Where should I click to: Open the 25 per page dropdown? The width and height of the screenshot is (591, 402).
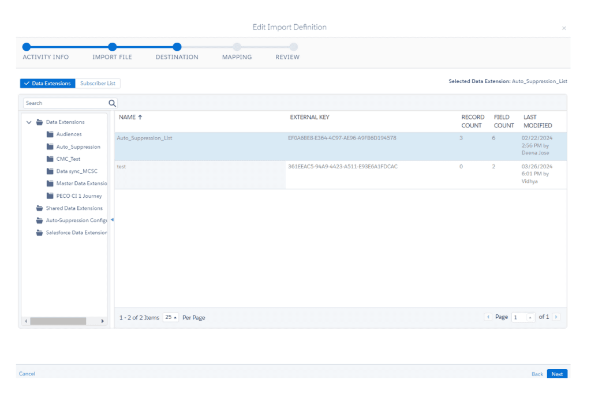point(171,317)
